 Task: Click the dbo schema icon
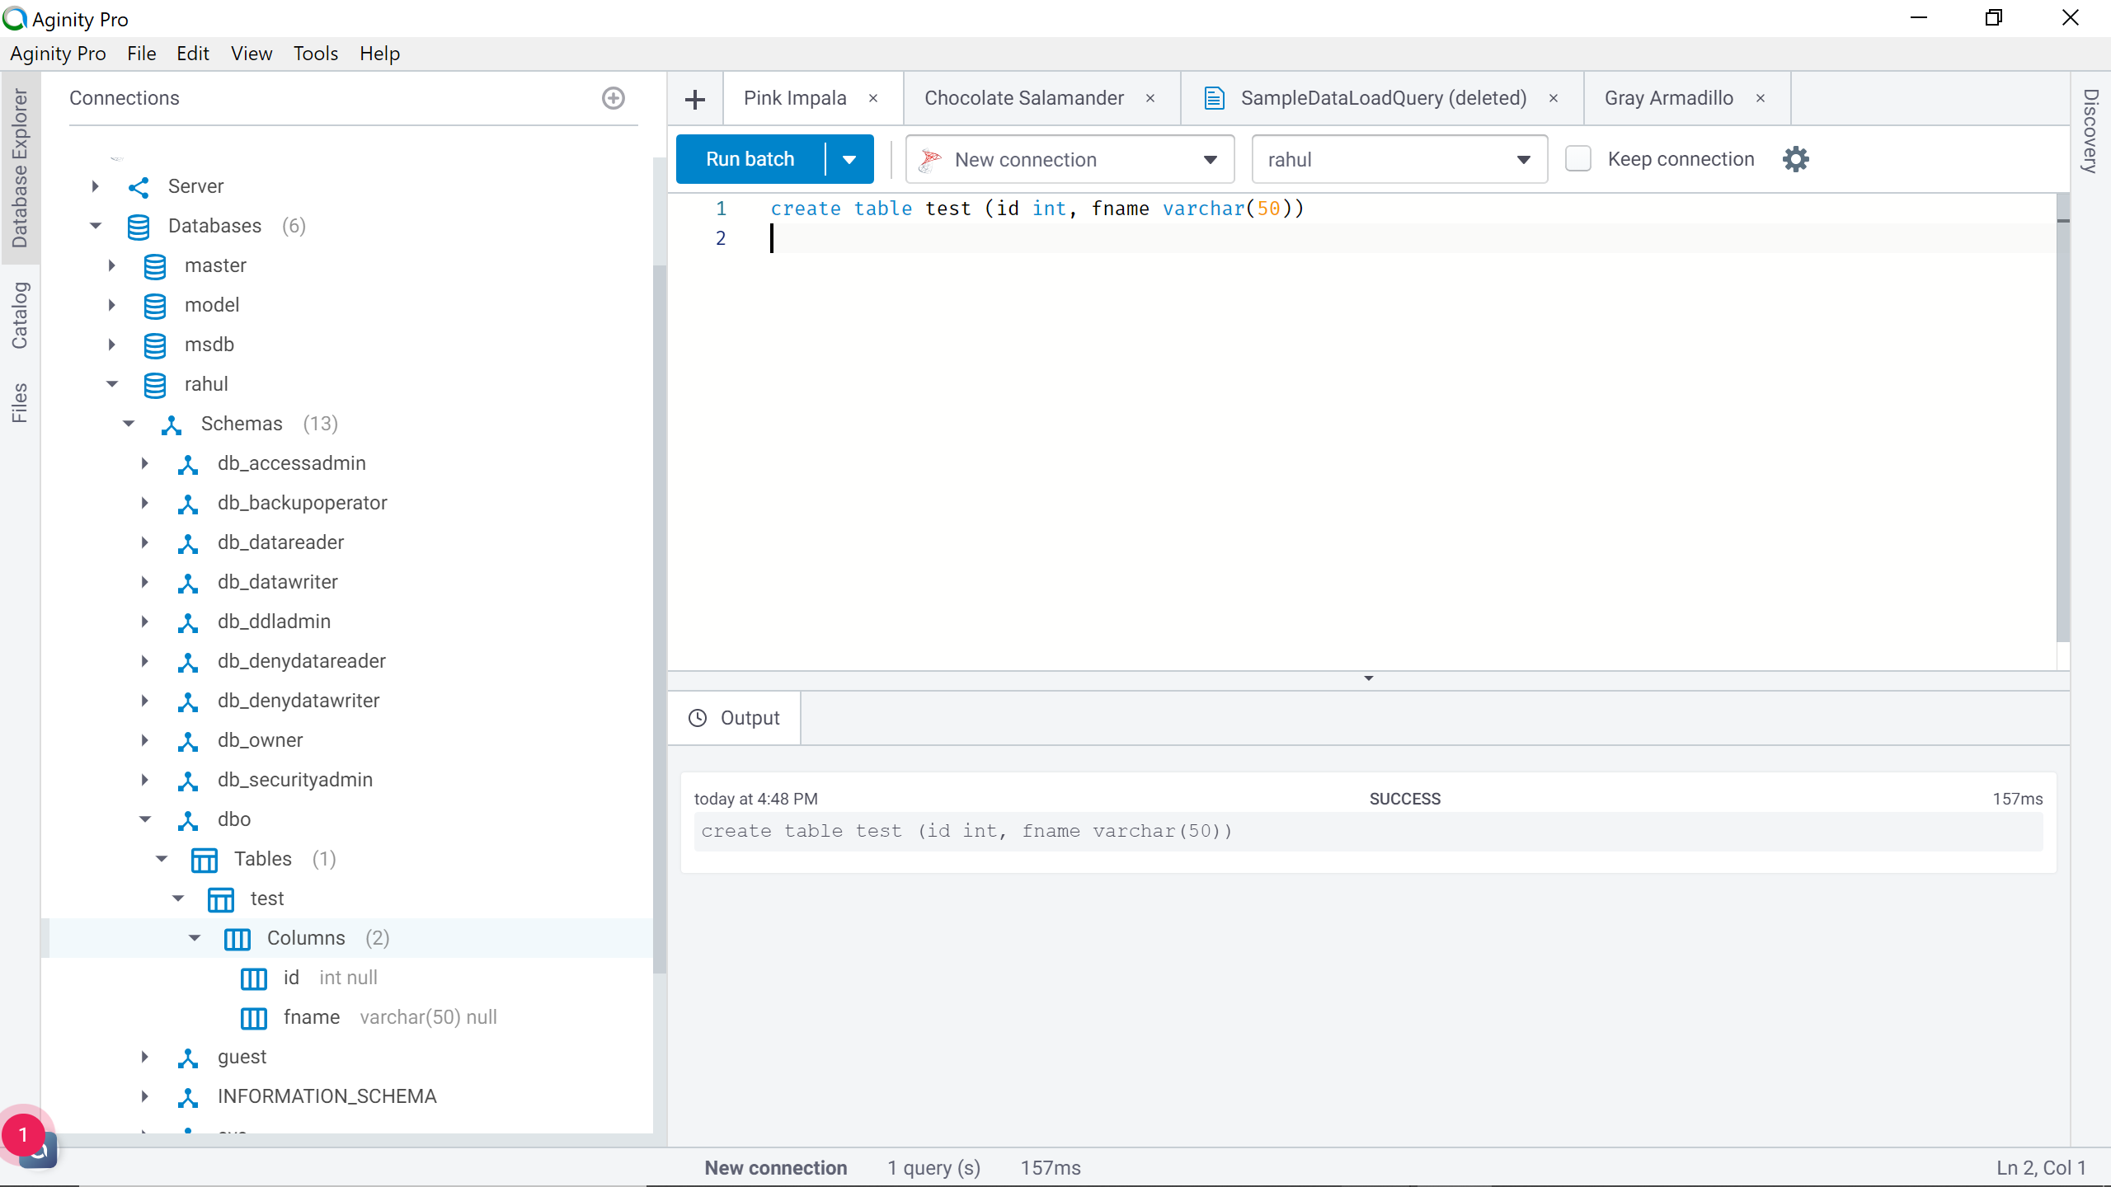(x=188, y=820)
